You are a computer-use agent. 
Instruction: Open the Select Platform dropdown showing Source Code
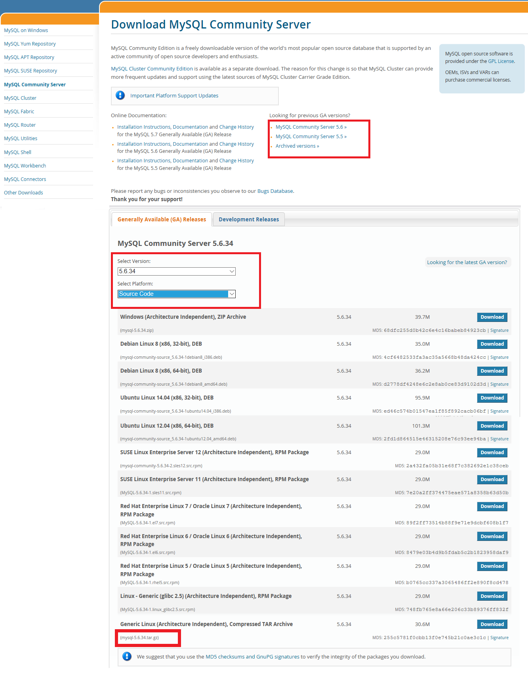pyautogui.click(x=177, y=294)
